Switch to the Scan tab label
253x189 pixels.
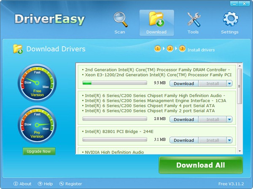coord(120,32)
